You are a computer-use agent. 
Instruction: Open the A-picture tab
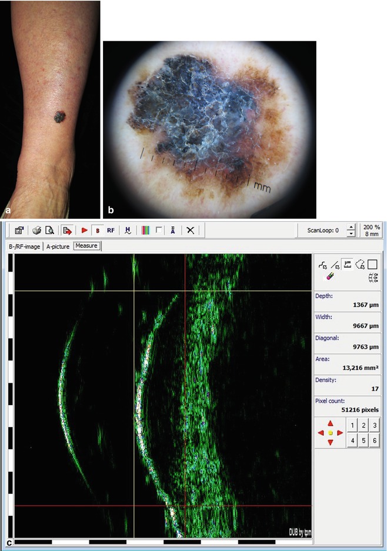click(58, 246)
